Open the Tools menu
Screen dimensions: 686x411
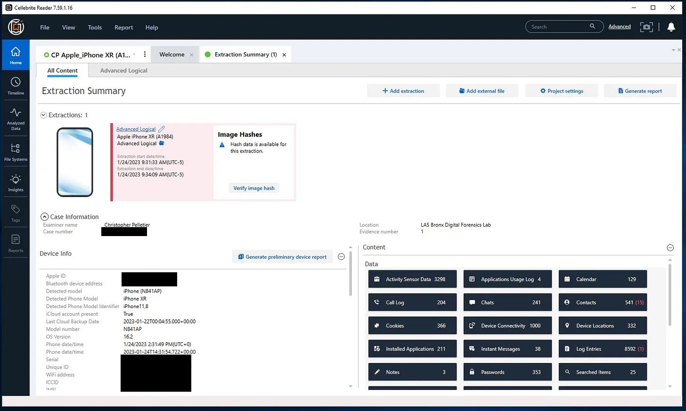[x=95, y=27]
